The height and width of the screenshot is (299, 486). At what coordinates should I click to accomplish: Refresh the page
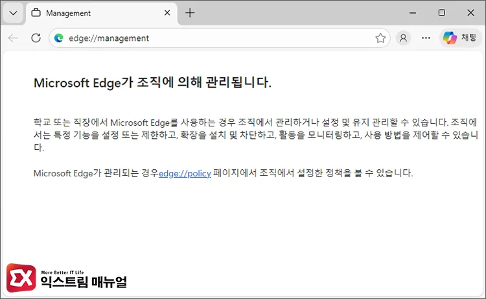36,38
